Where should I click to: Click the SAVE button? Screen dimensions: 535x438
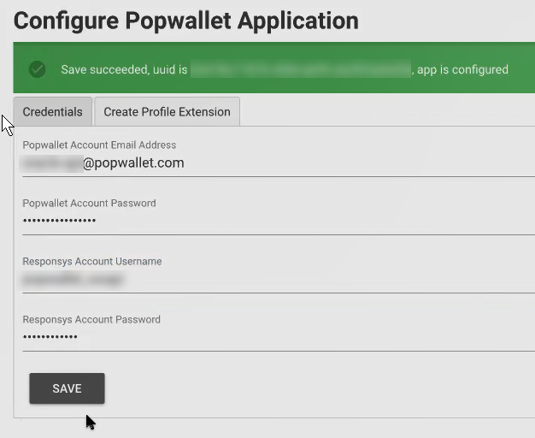point(67,388)
